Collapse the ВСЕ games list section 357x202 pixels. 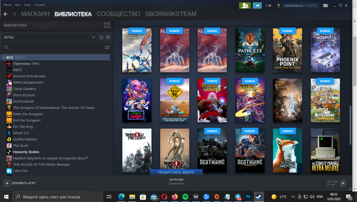click(x=4, y=57)
